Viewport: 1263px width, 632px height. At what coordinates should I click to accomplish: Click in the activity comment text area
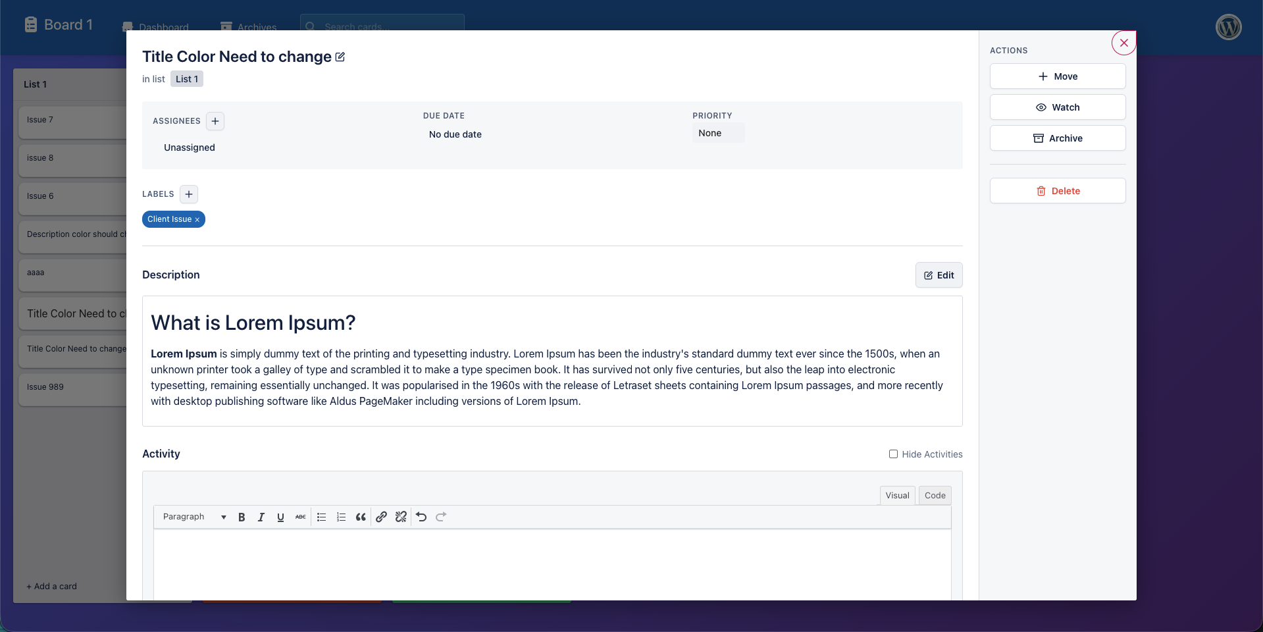click(x=552, y=565)
